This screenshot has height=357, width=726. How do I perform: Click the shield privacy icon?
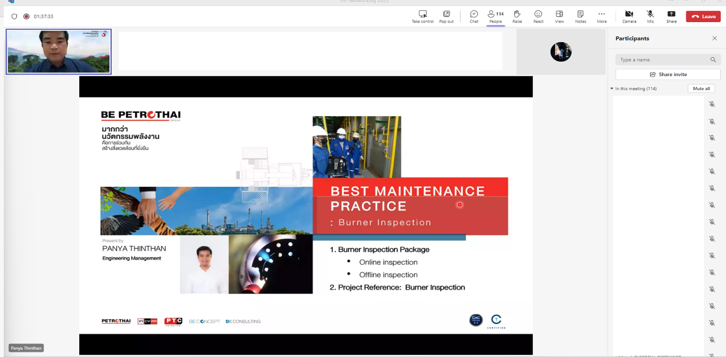[x=14, y=16]
